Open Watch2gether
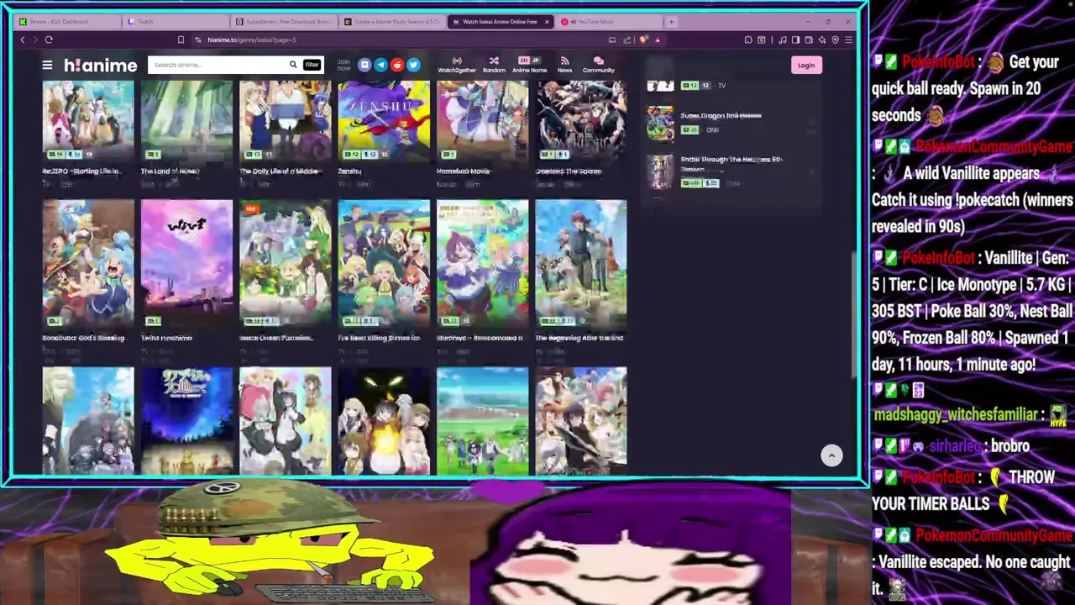 (457, 65)
